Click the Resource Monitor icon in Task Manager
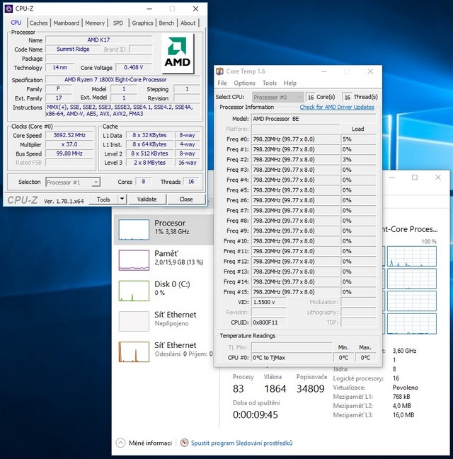453x459 pixels. (184, 443)
